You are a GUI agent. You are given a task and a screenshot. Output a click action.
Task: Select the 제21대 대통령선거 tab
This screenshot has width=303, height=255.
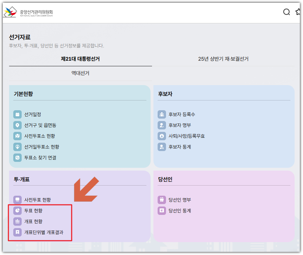tap(80, 59)
